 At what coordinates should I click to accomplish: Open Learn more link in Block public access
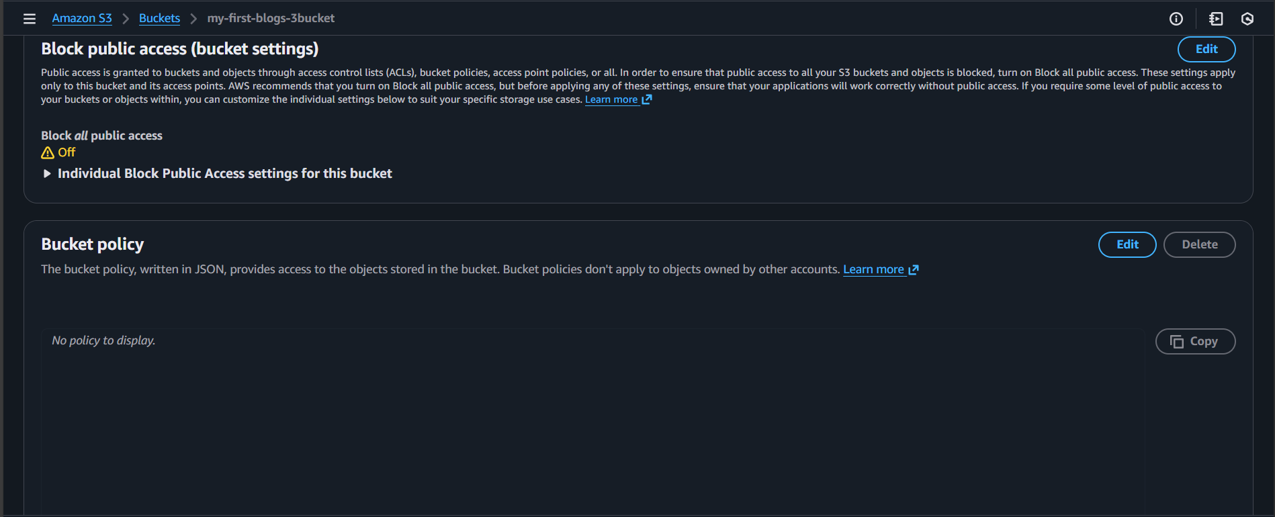(611, 99)
